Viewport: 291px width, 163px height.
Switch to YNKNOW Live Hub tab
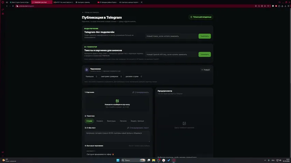[42, 2]
